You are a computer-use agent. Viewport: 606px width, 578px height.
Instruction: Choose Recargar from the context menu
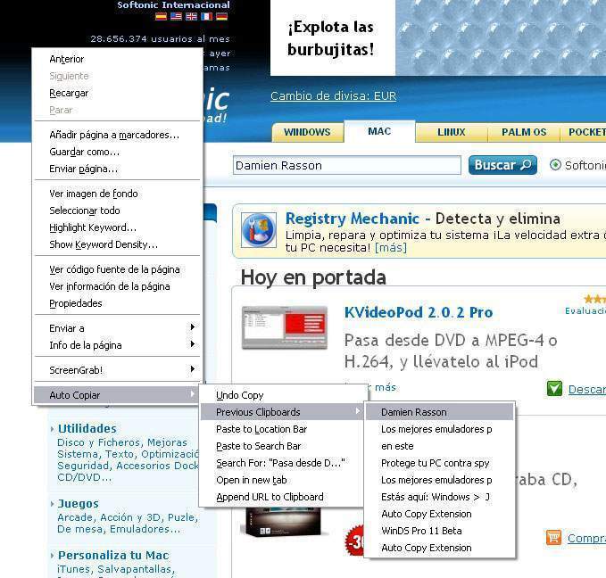pos(69,93)
